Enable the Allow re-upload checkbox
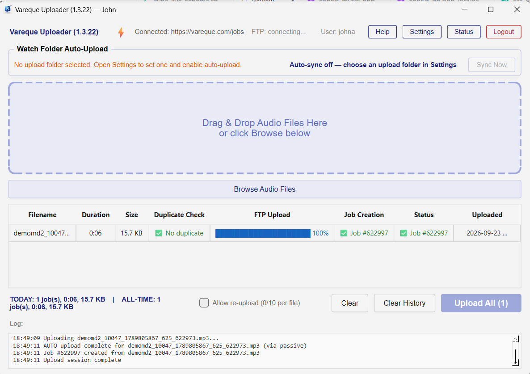This screenshot has height=374, width=530. pyautogui.click(x=204, y=303)
